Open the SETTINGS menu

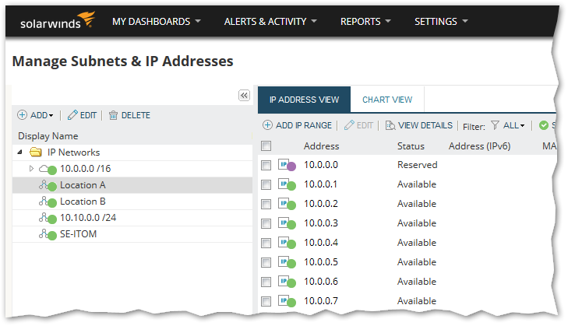(441, 22)
